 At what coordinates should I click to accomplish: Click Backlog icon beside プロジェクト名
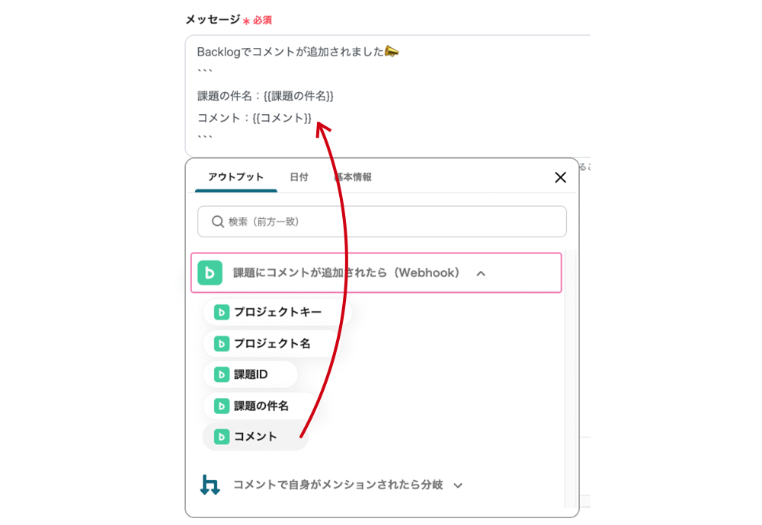[222, 343]
